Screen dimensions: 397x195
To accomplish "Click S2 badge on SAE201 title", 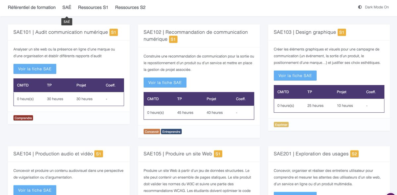I will (x=354, y=154).
